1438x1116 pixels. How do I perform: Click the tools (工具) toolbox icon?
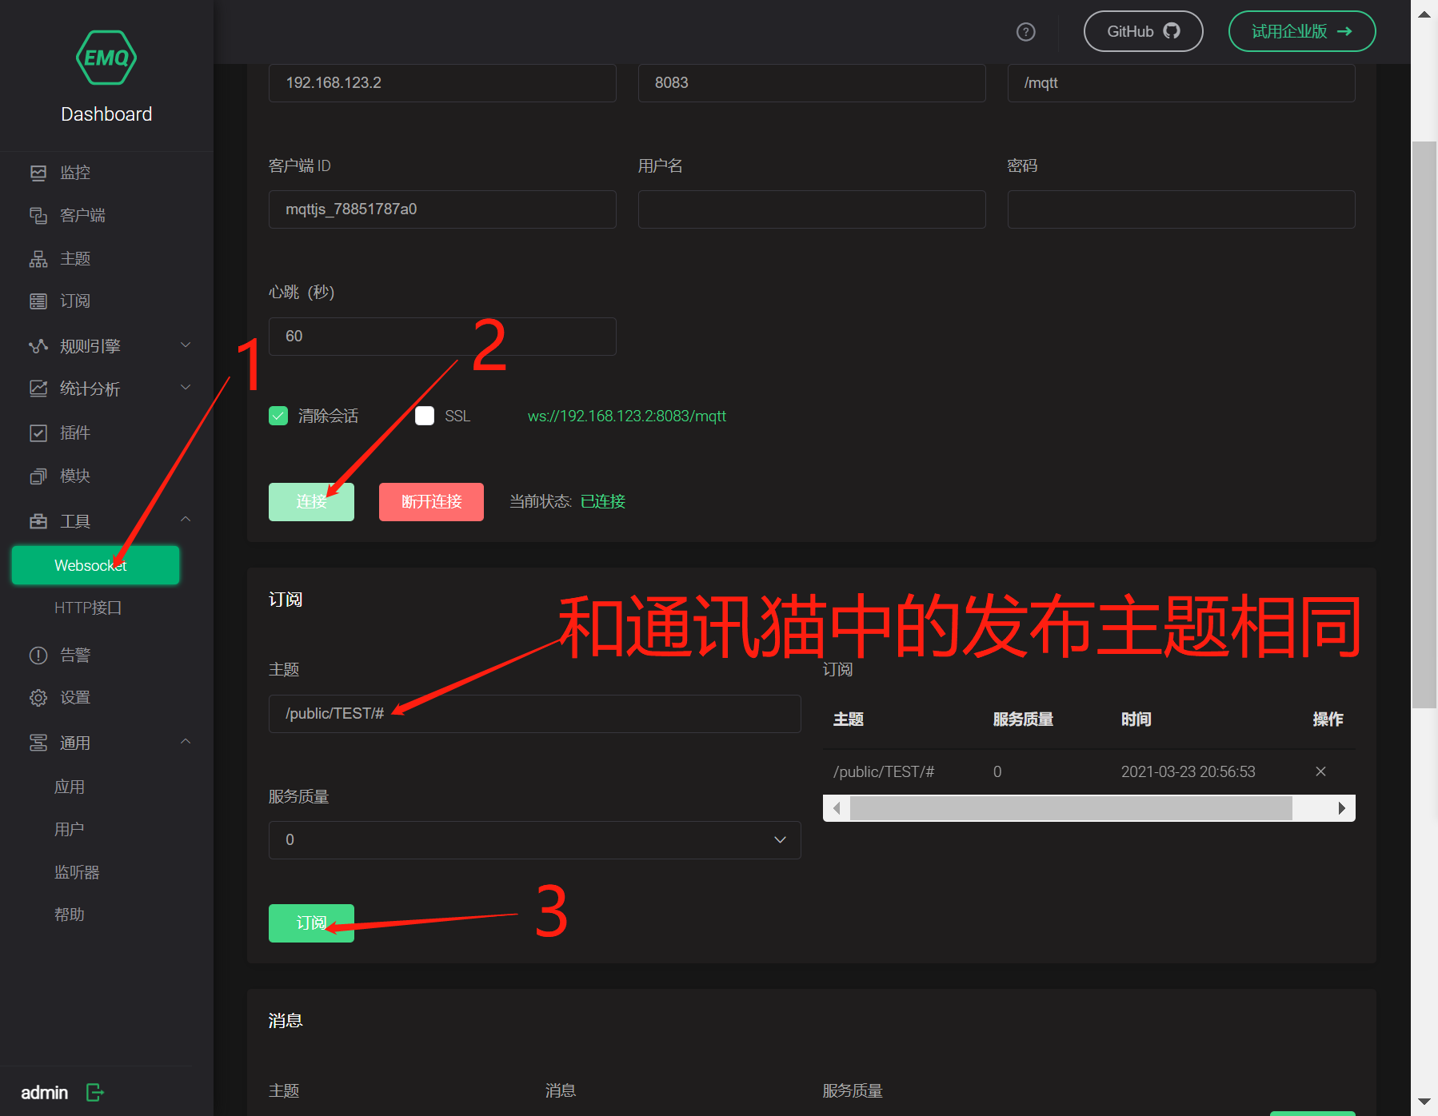(x=38, y=521)
